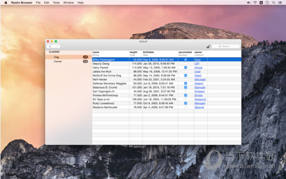286x179 pixels.
Task: Open the Edit menu
Action: click(47, 2)
